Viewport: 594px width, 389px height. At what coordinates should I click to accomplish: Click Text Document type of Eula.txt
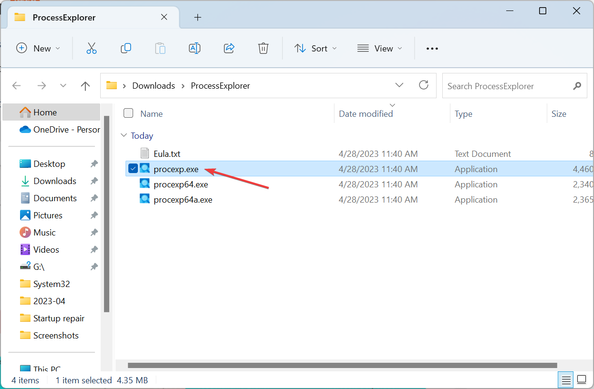(x=483, y=154)
